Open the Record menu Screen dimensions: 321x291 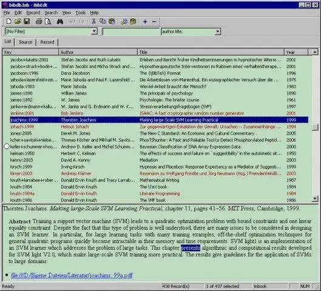(33, 13)
